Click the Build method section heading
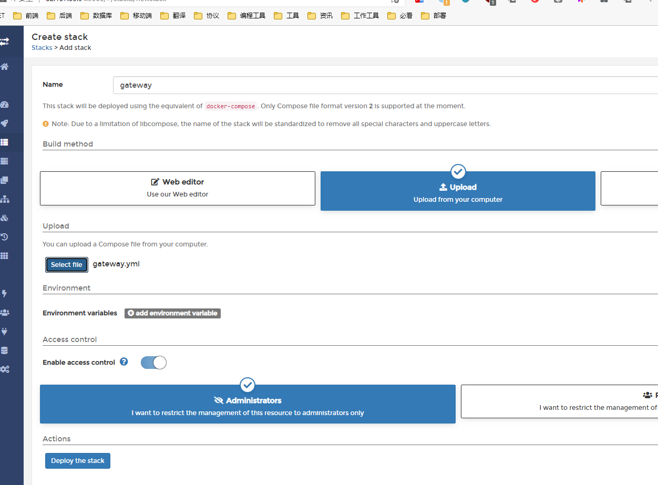The image size is (658, 485). [x=68, y=144]
